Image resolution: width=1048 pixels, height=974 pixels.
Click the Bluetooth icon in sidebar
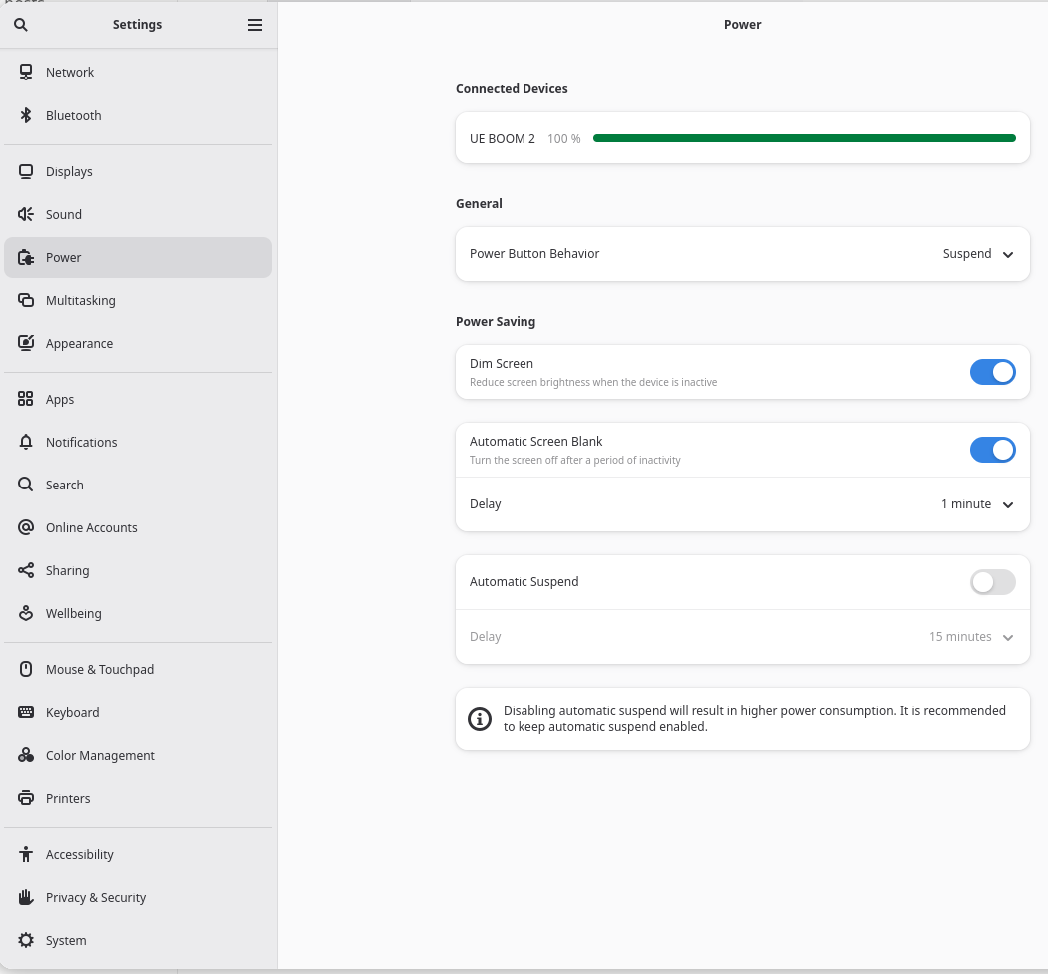pos(26,115)
